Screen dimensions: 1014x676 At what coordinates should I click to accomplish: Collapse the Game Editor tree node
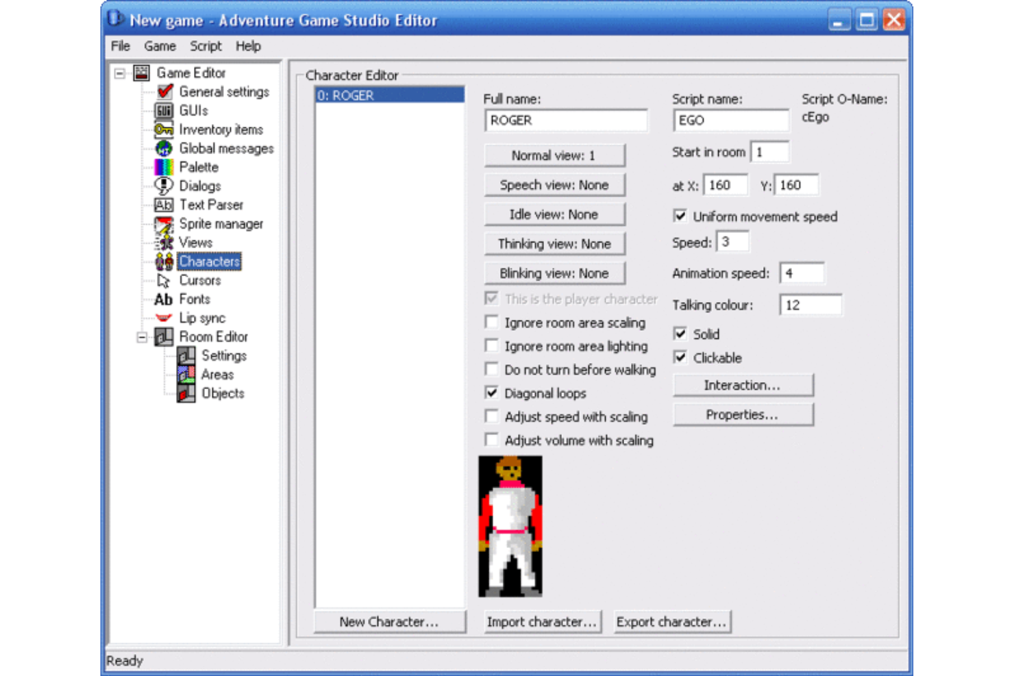121,73
